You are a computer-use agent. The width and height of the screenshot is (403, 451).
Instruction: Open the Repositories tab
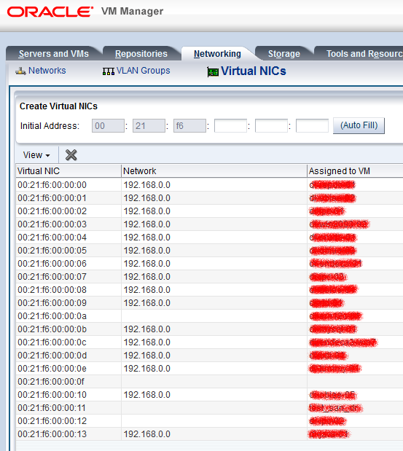[141, 54]
